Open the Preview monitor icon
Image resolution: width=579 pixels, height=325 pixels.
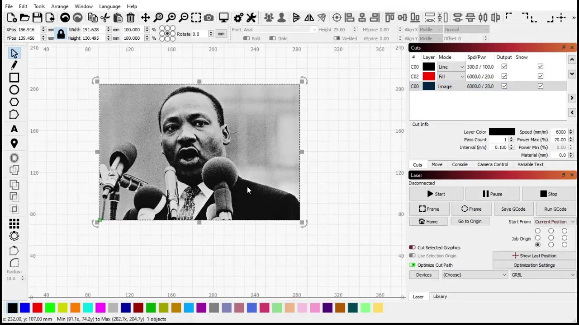coord(223,18)
